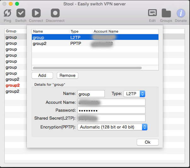This screenshot has width=190, height=168.
Task: Click the Password field
Action: point(111,110)
